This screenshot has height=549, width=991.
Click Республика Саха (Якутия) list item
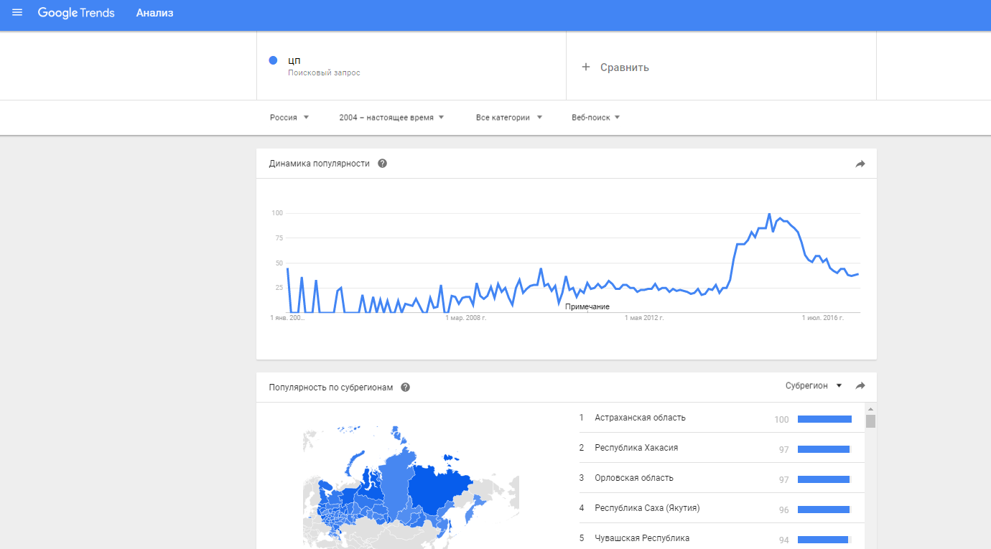647,508
